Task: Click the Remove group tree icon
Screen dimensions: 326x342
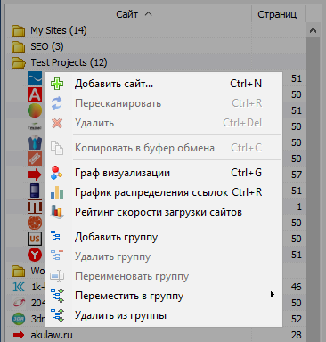Action: (57, 256)
